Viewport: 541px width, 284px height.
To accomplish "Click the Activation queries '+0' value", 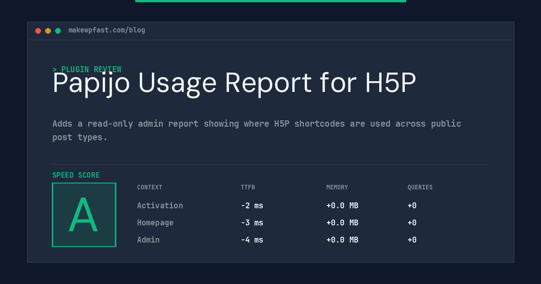I will pos(412,206).
